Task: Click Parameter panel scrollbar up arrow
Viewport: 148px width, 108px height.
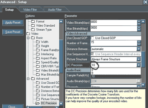Action: pyautogui.click(x=143, y=21)
